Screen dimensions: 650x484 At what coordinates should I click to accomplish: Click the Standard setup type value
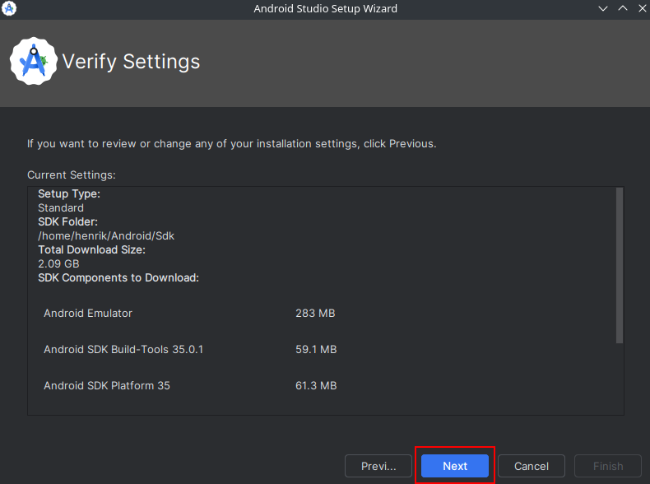[61, 207]
